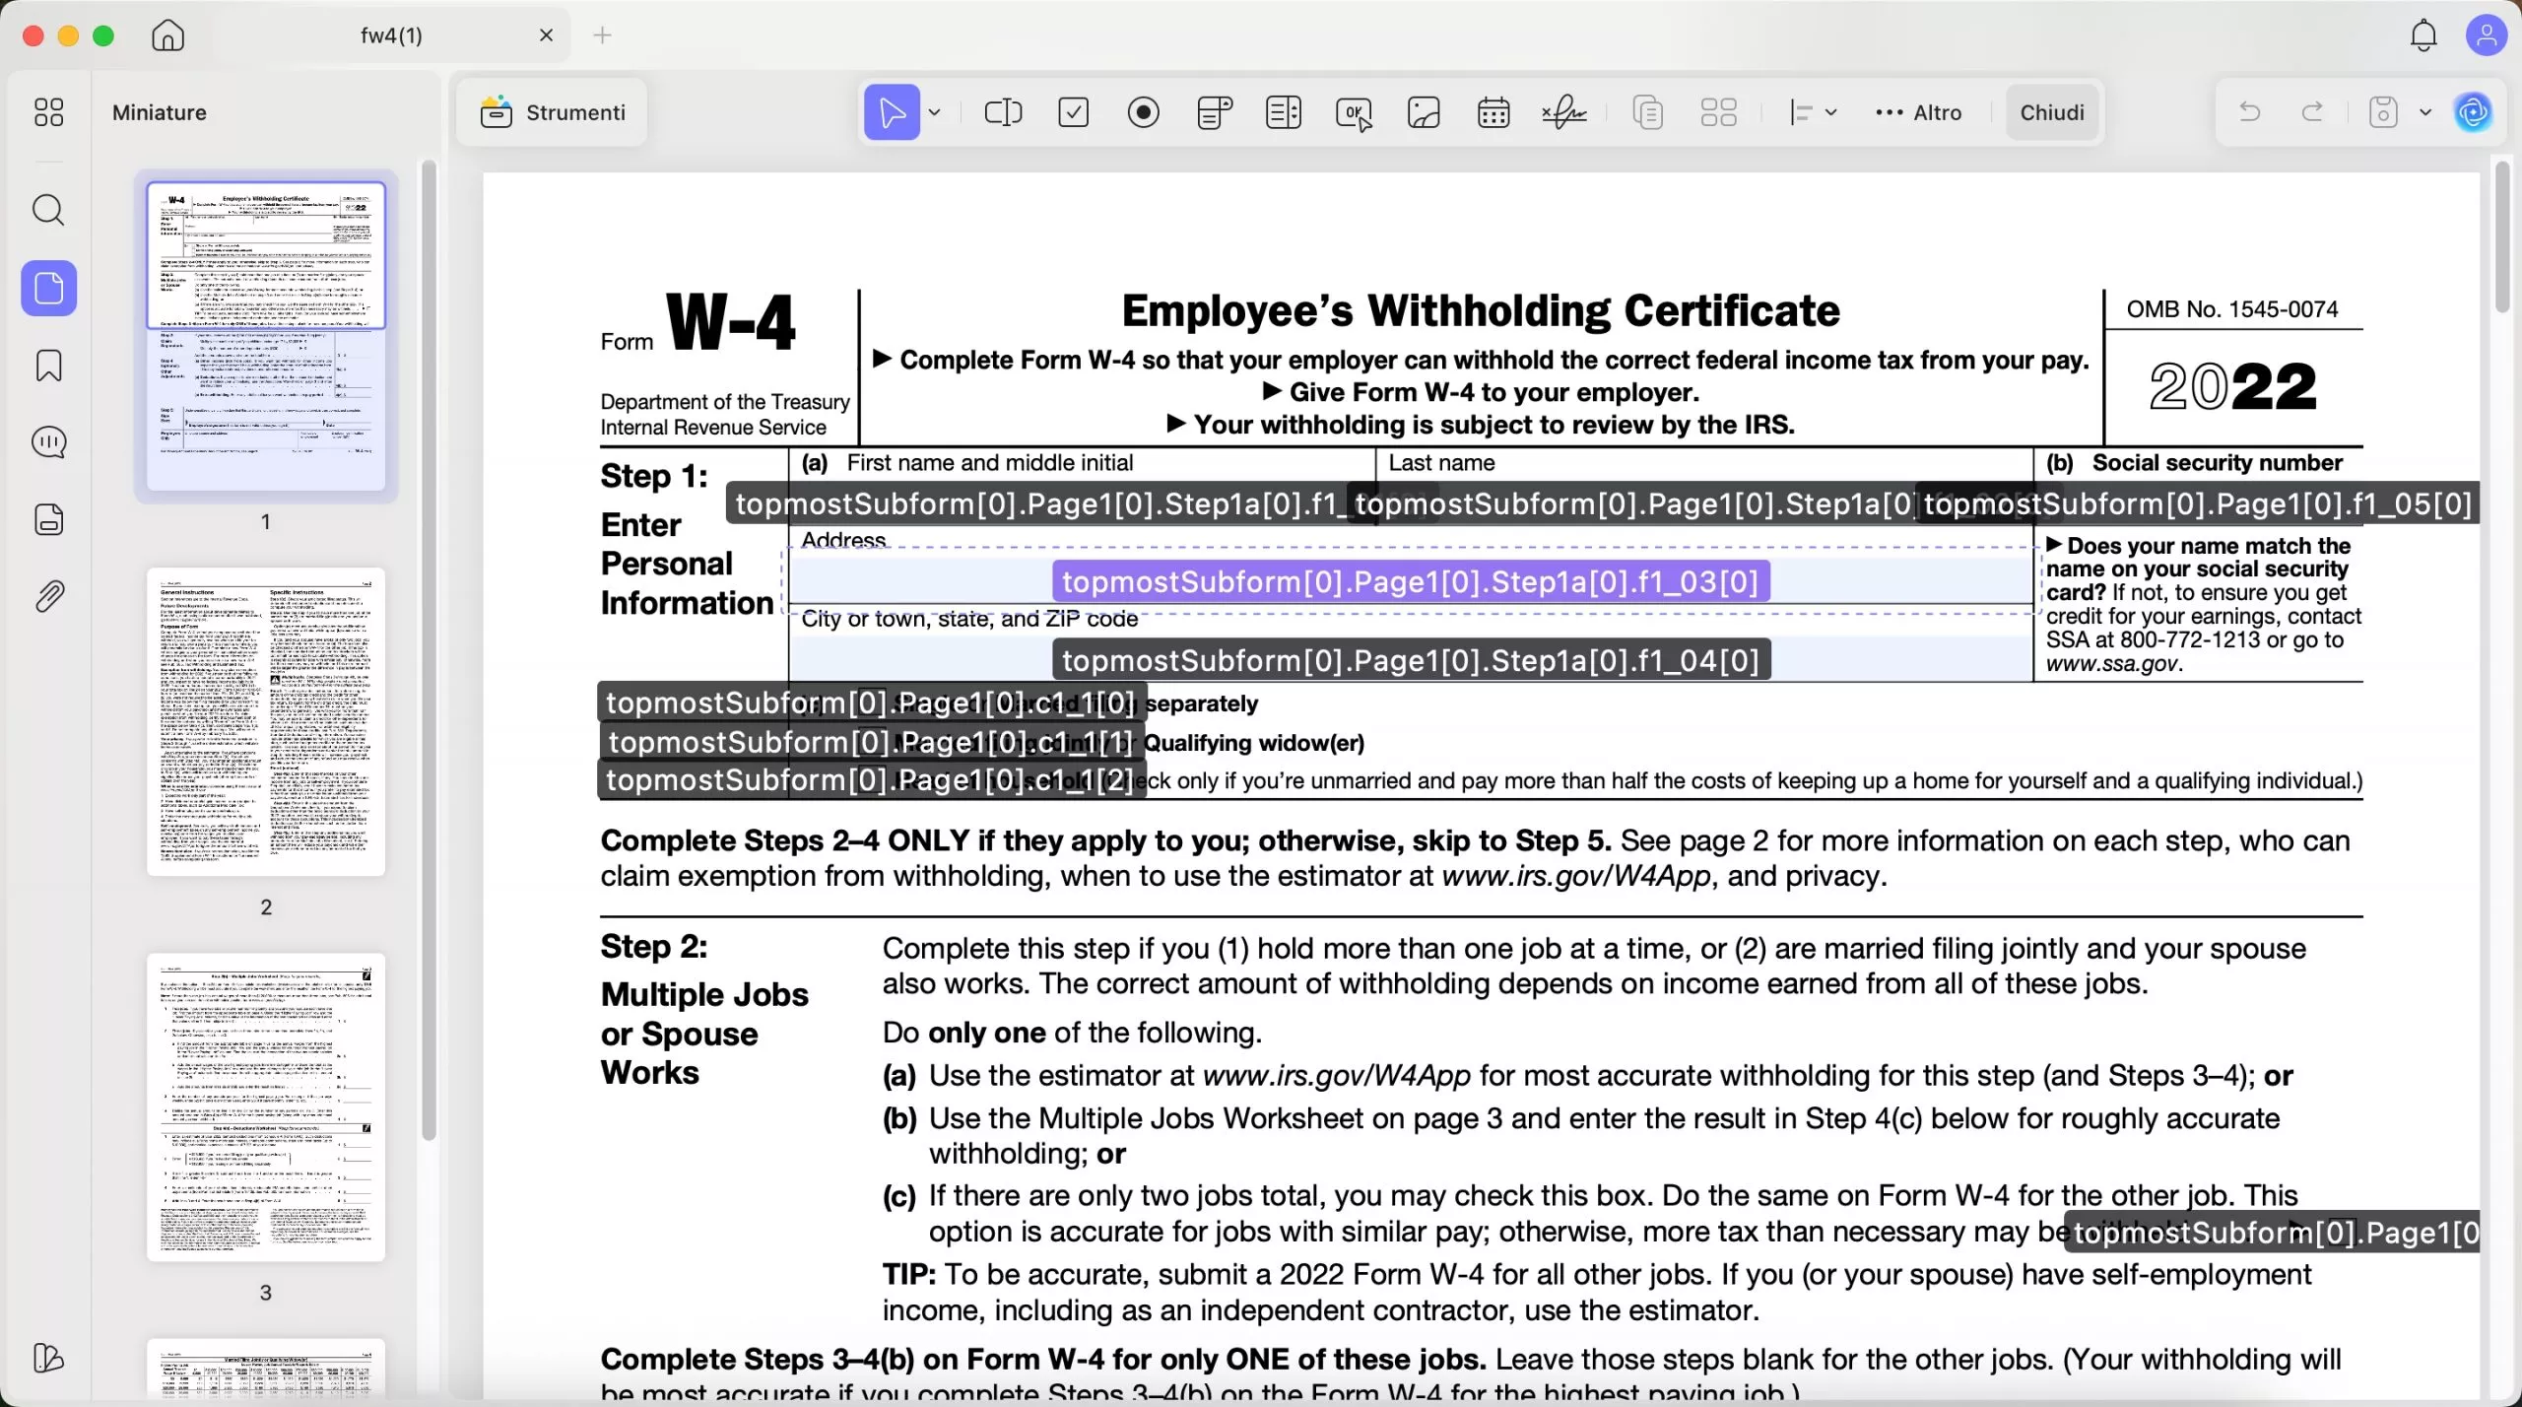Image resolution: width=2522 pixels, height=1407 pixels.
Task: Click the layers icon at sidebar bottom
Action: pos(48,1358)
